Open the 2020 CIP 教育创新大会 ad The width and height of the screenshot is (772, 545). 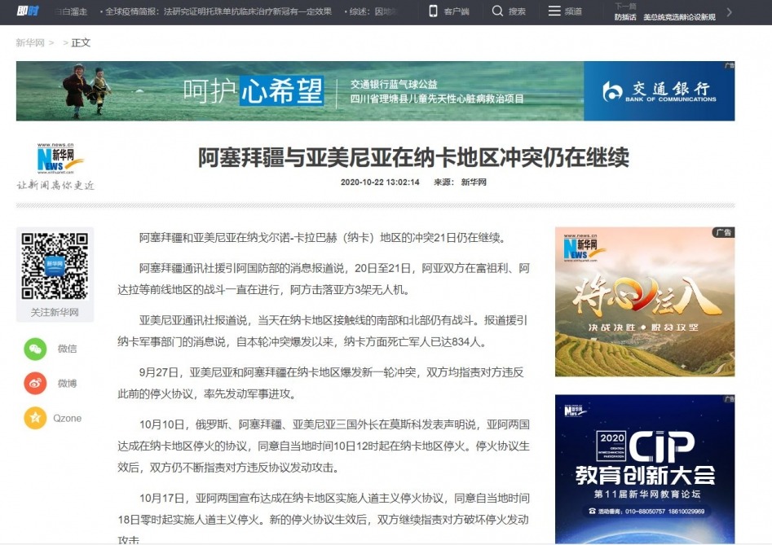click(645, 468)
